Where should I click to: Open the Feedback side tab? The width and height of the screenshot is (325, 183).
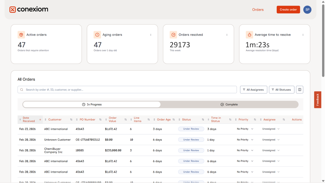point(318,100)
